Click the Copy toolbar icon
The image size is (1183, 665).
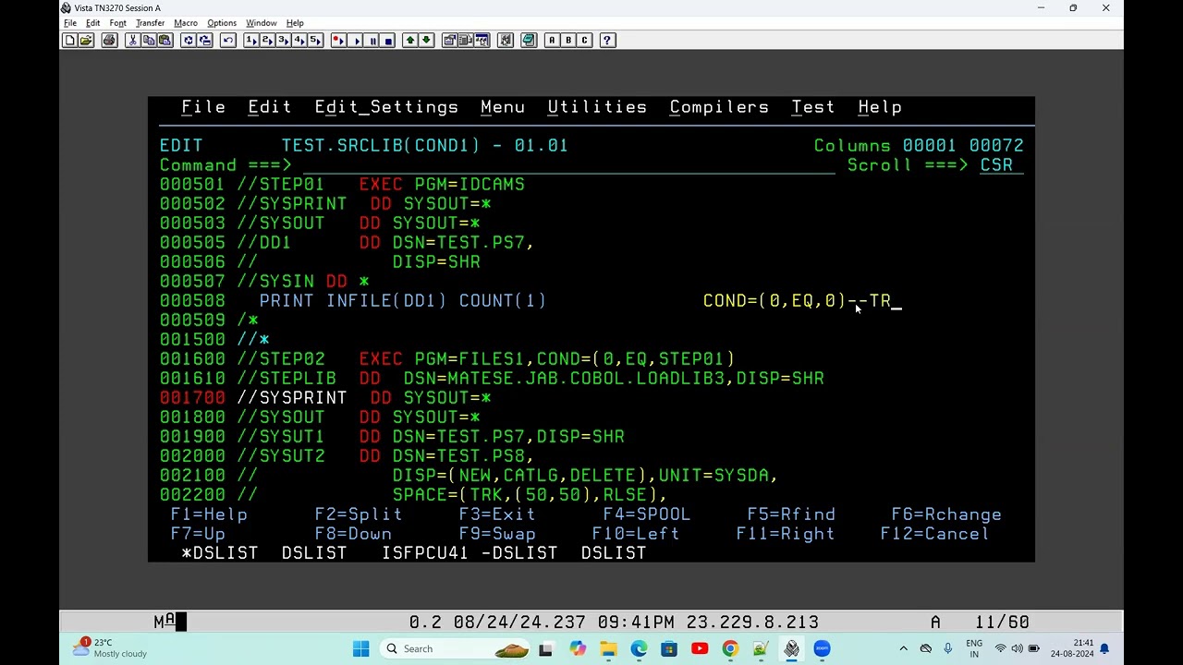pos(149,40)
